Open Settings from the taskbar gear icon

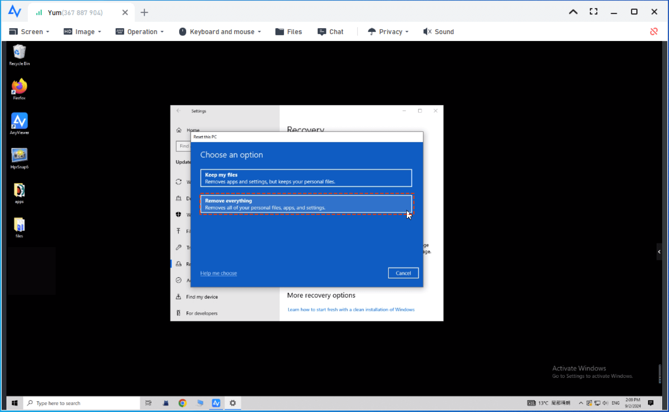[x=233, y=403]
